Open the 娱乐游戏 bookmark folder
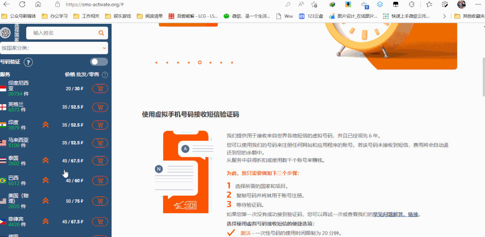 118,16
